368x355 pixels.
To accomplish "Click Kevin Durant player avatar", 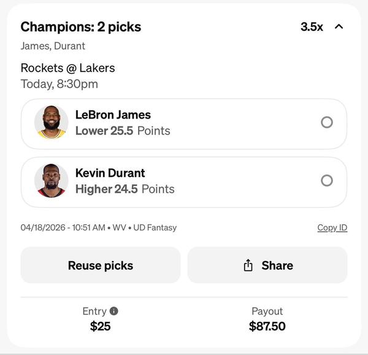I will (x=51, y=181).
